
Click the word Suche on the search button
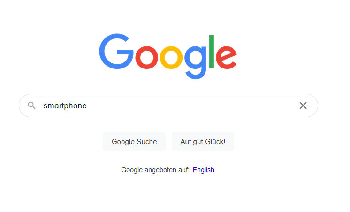coord(147,142)
